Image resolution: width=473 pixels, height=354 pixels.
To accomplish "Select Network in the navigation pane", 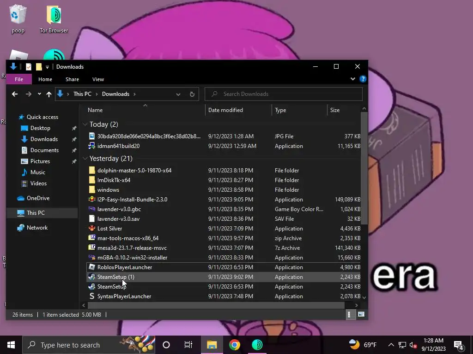I will 37,228.
